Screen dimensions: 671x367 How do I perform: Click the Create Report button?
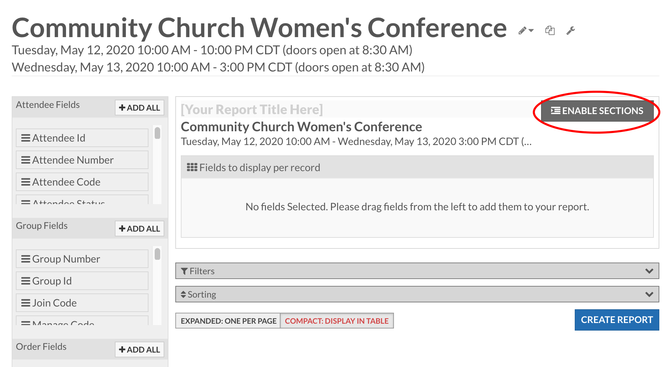coord(617,320)
